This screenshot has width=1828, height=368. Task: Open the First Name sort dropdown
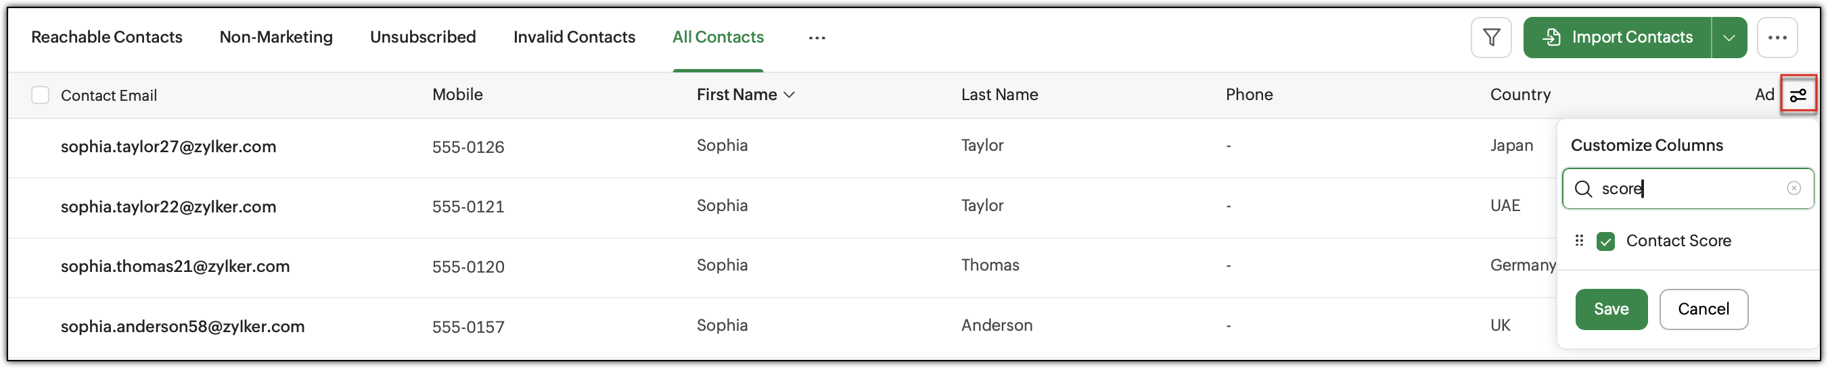pos(788,95)
